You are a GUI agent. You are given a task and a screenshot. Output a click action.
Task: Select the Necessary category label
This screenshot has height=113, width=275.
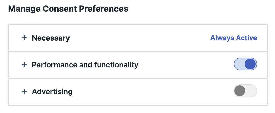[x=51, y=38]
